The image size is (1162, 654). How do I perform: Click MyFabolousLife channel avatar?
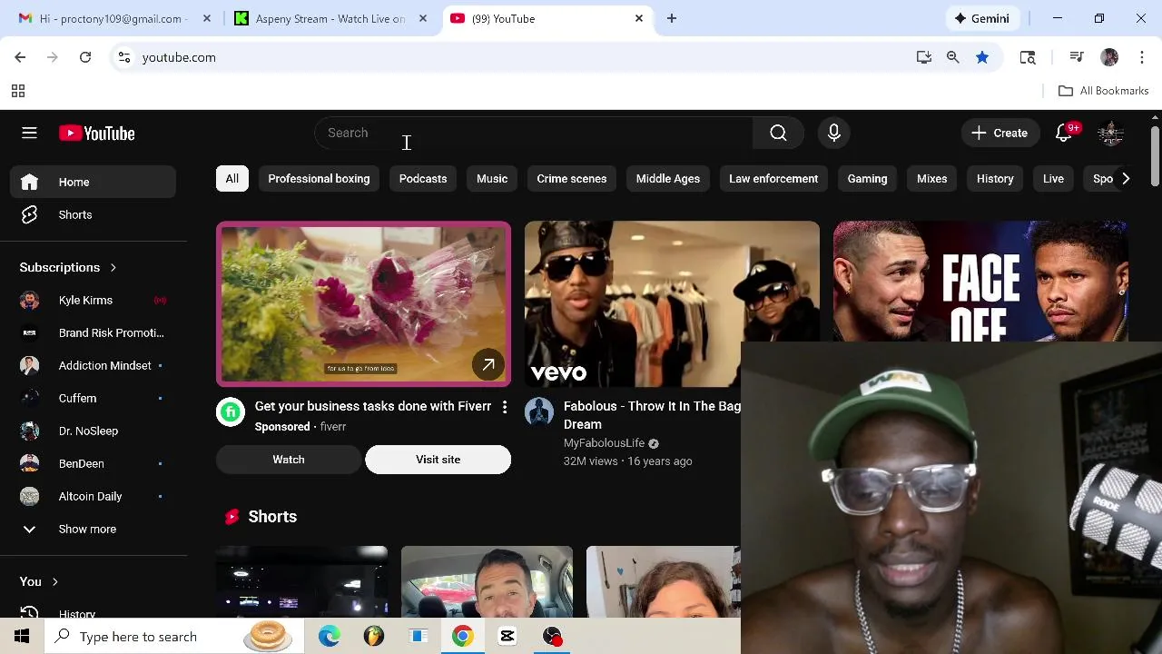(539, 412)
